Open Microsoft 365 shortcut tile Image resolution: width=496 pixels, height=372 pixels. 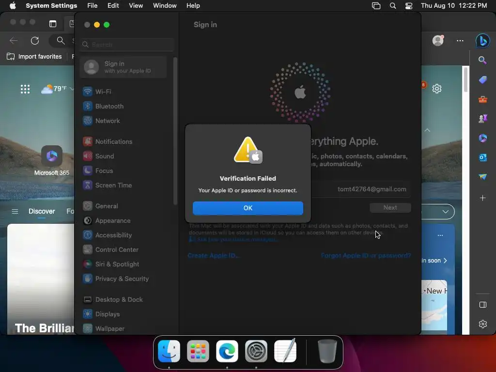click(x=51, y=160)
